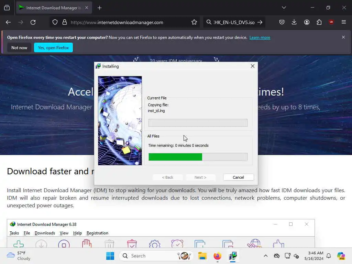Open the View menu in IDM screenshot
The height and width of the screenshot is (264, 352).
[x=64, y=233]
